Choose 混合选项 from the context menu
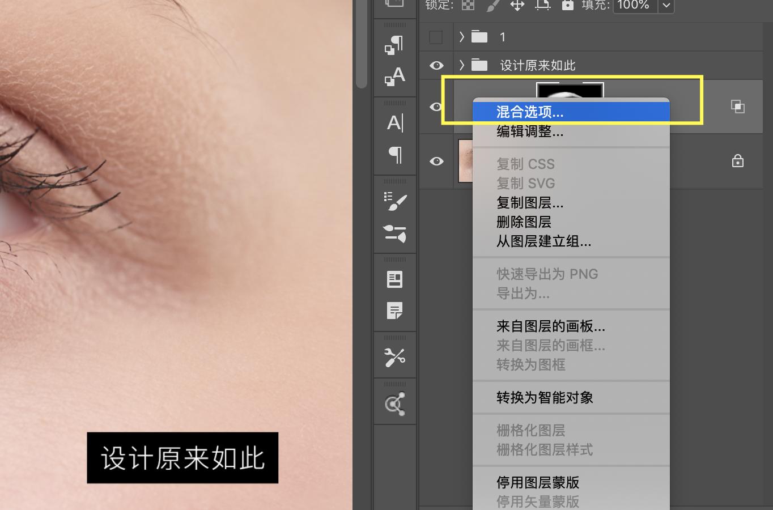Screen dimensions: 773x510 570,112
